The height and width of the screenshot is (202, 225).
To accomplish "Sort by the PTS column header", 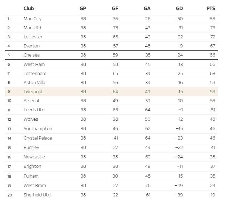I will [211, 8].
